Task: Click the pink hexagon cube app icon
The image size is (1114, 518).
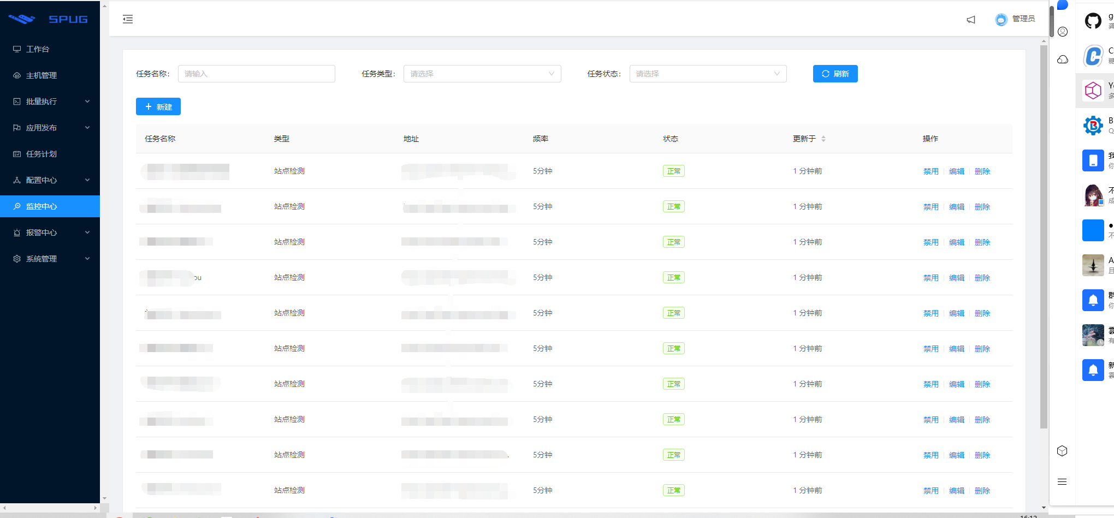Action: 1093,90
